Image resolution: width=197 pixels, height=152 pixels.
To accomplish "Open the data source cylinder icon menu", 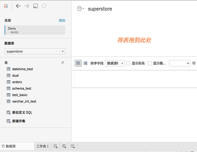I will pyautogui.click(x=80, y=9).
